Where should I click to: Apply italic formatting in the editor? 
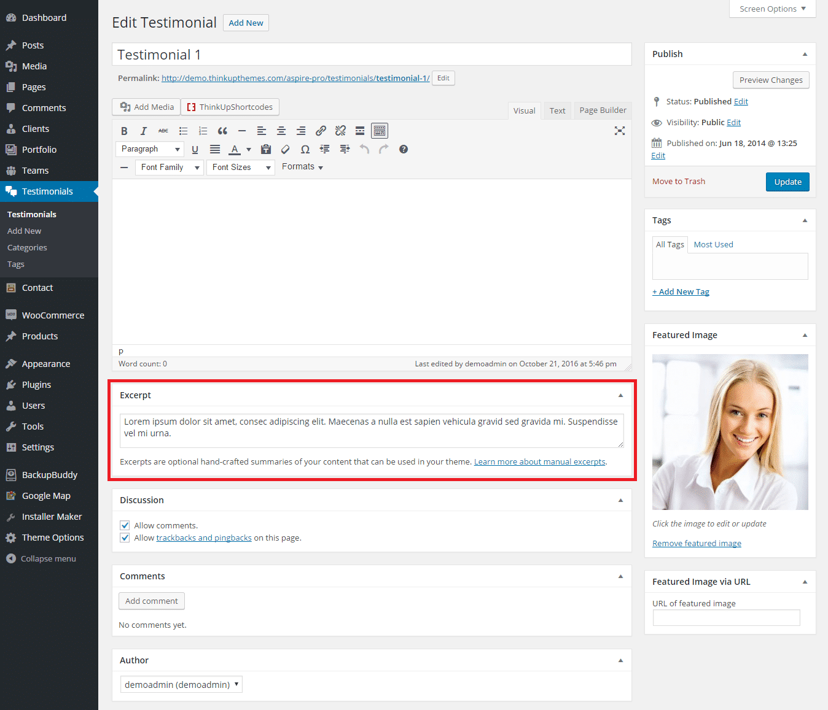144,131
